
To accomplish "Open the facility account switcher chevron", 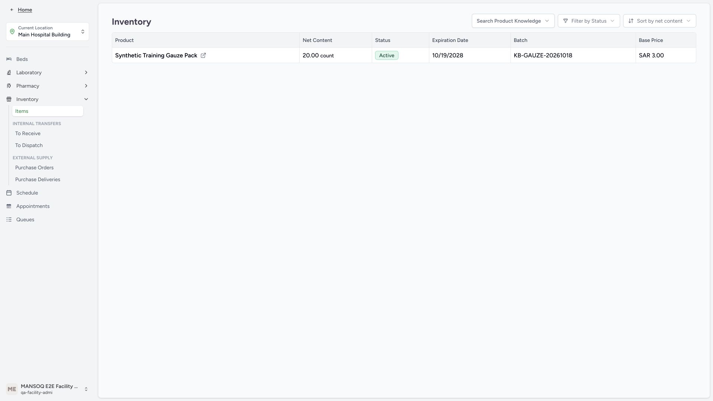I will click(86, 389).
